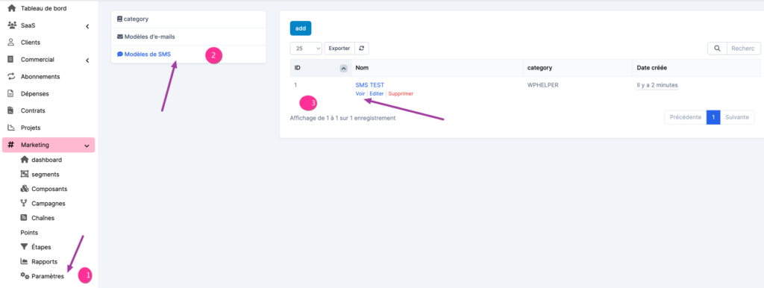Click the 'Affichage de 1 à 1' text
Image resolution: width=764 pixels, height=288 pixels.
[342, 118]
